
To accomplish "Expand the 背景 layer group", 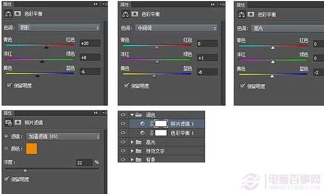I will click(x=132, y=160).
